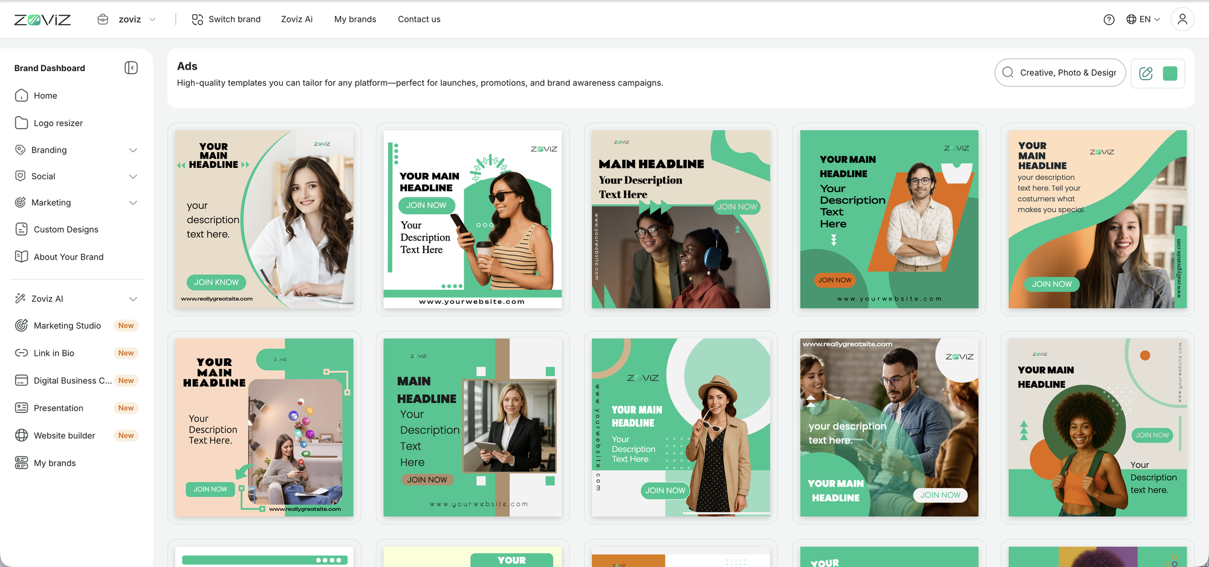The height and width of the screenshot is (567, 1209).
Task: Open the Home sidebar link
Action: [45, 95]
